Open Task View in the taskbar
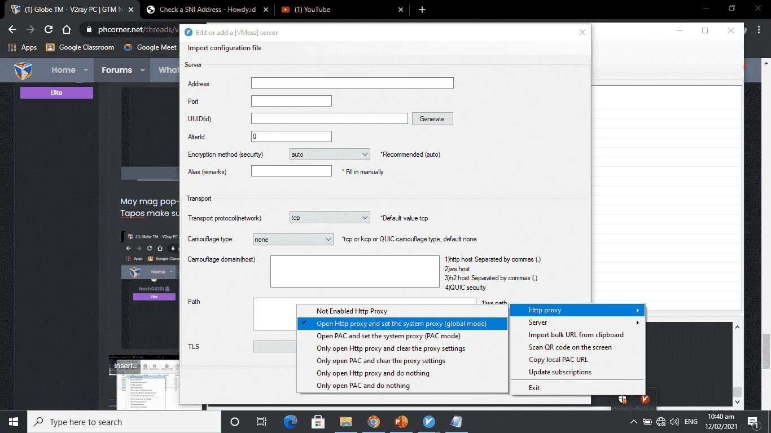771x433 pixels. tap(262, 422)
